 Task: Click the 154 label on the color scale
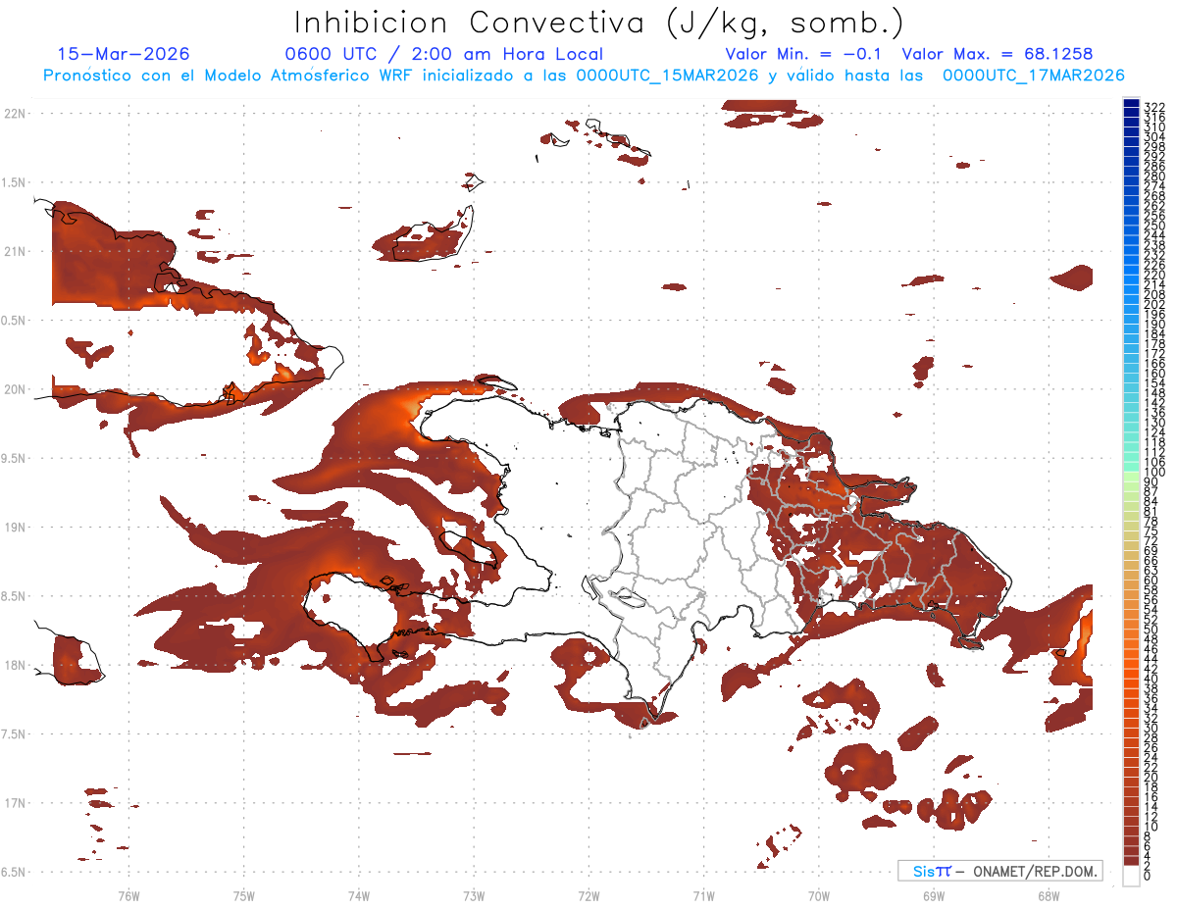(1153, 383)
